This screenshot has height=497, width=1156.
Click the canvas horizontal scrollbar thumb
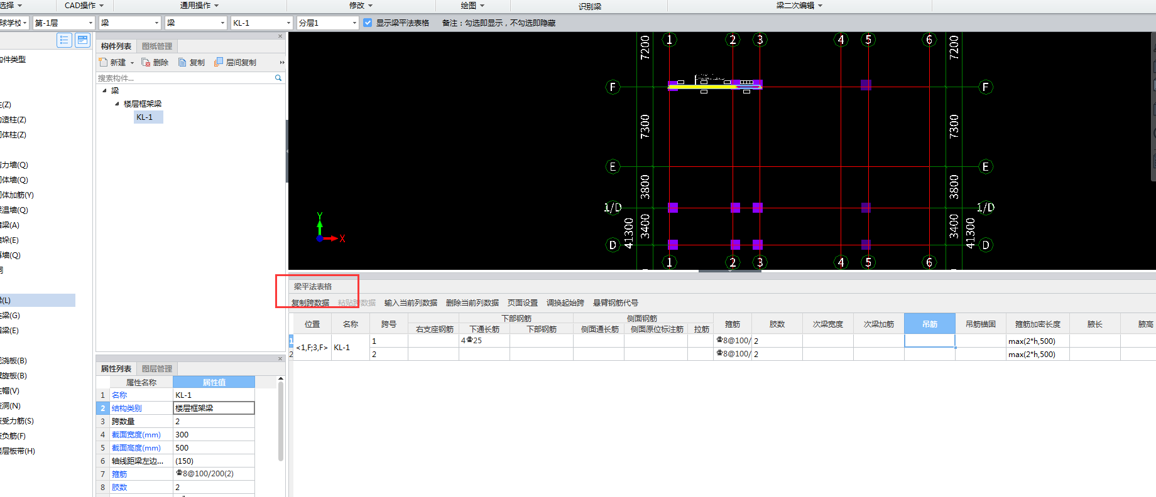click(x=730, y=271)
